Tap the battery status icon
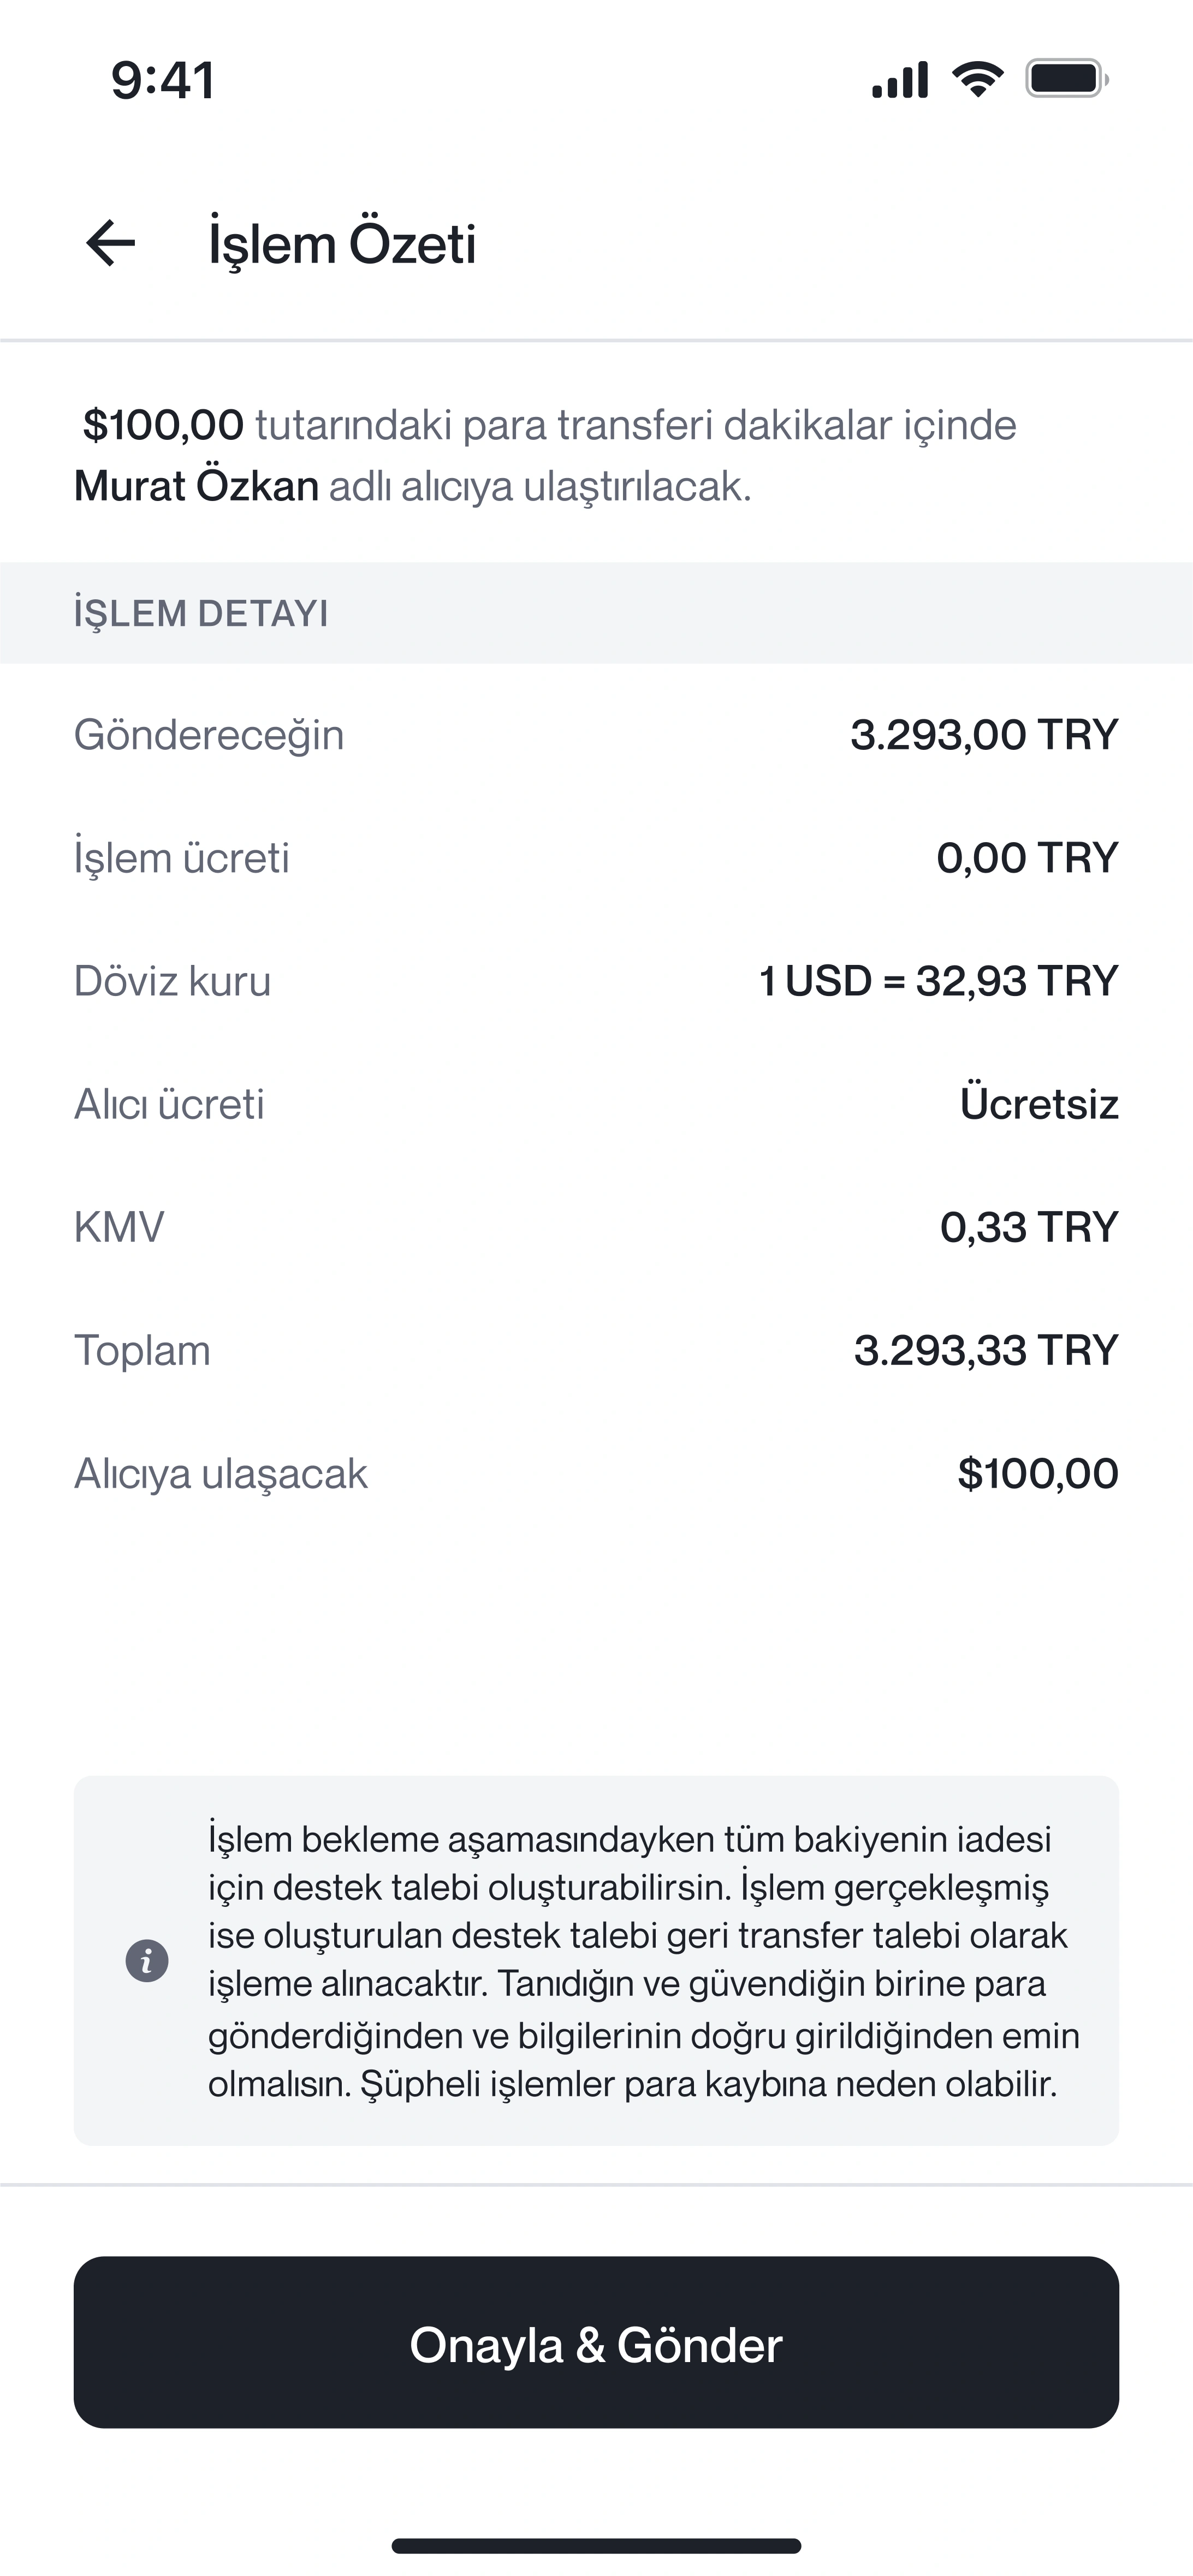 click(1066, 79)
